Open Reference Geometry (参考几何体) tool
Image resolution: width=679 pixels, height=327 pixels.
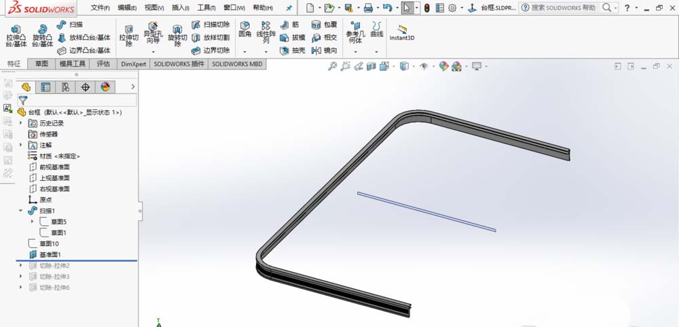pyautogui.click(x=356, y=33)
